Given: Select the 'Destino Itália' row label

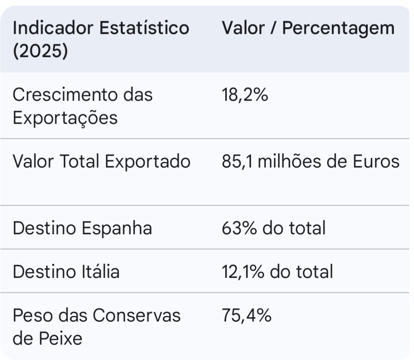Looking at the screenshot, I should click(66, 271).
